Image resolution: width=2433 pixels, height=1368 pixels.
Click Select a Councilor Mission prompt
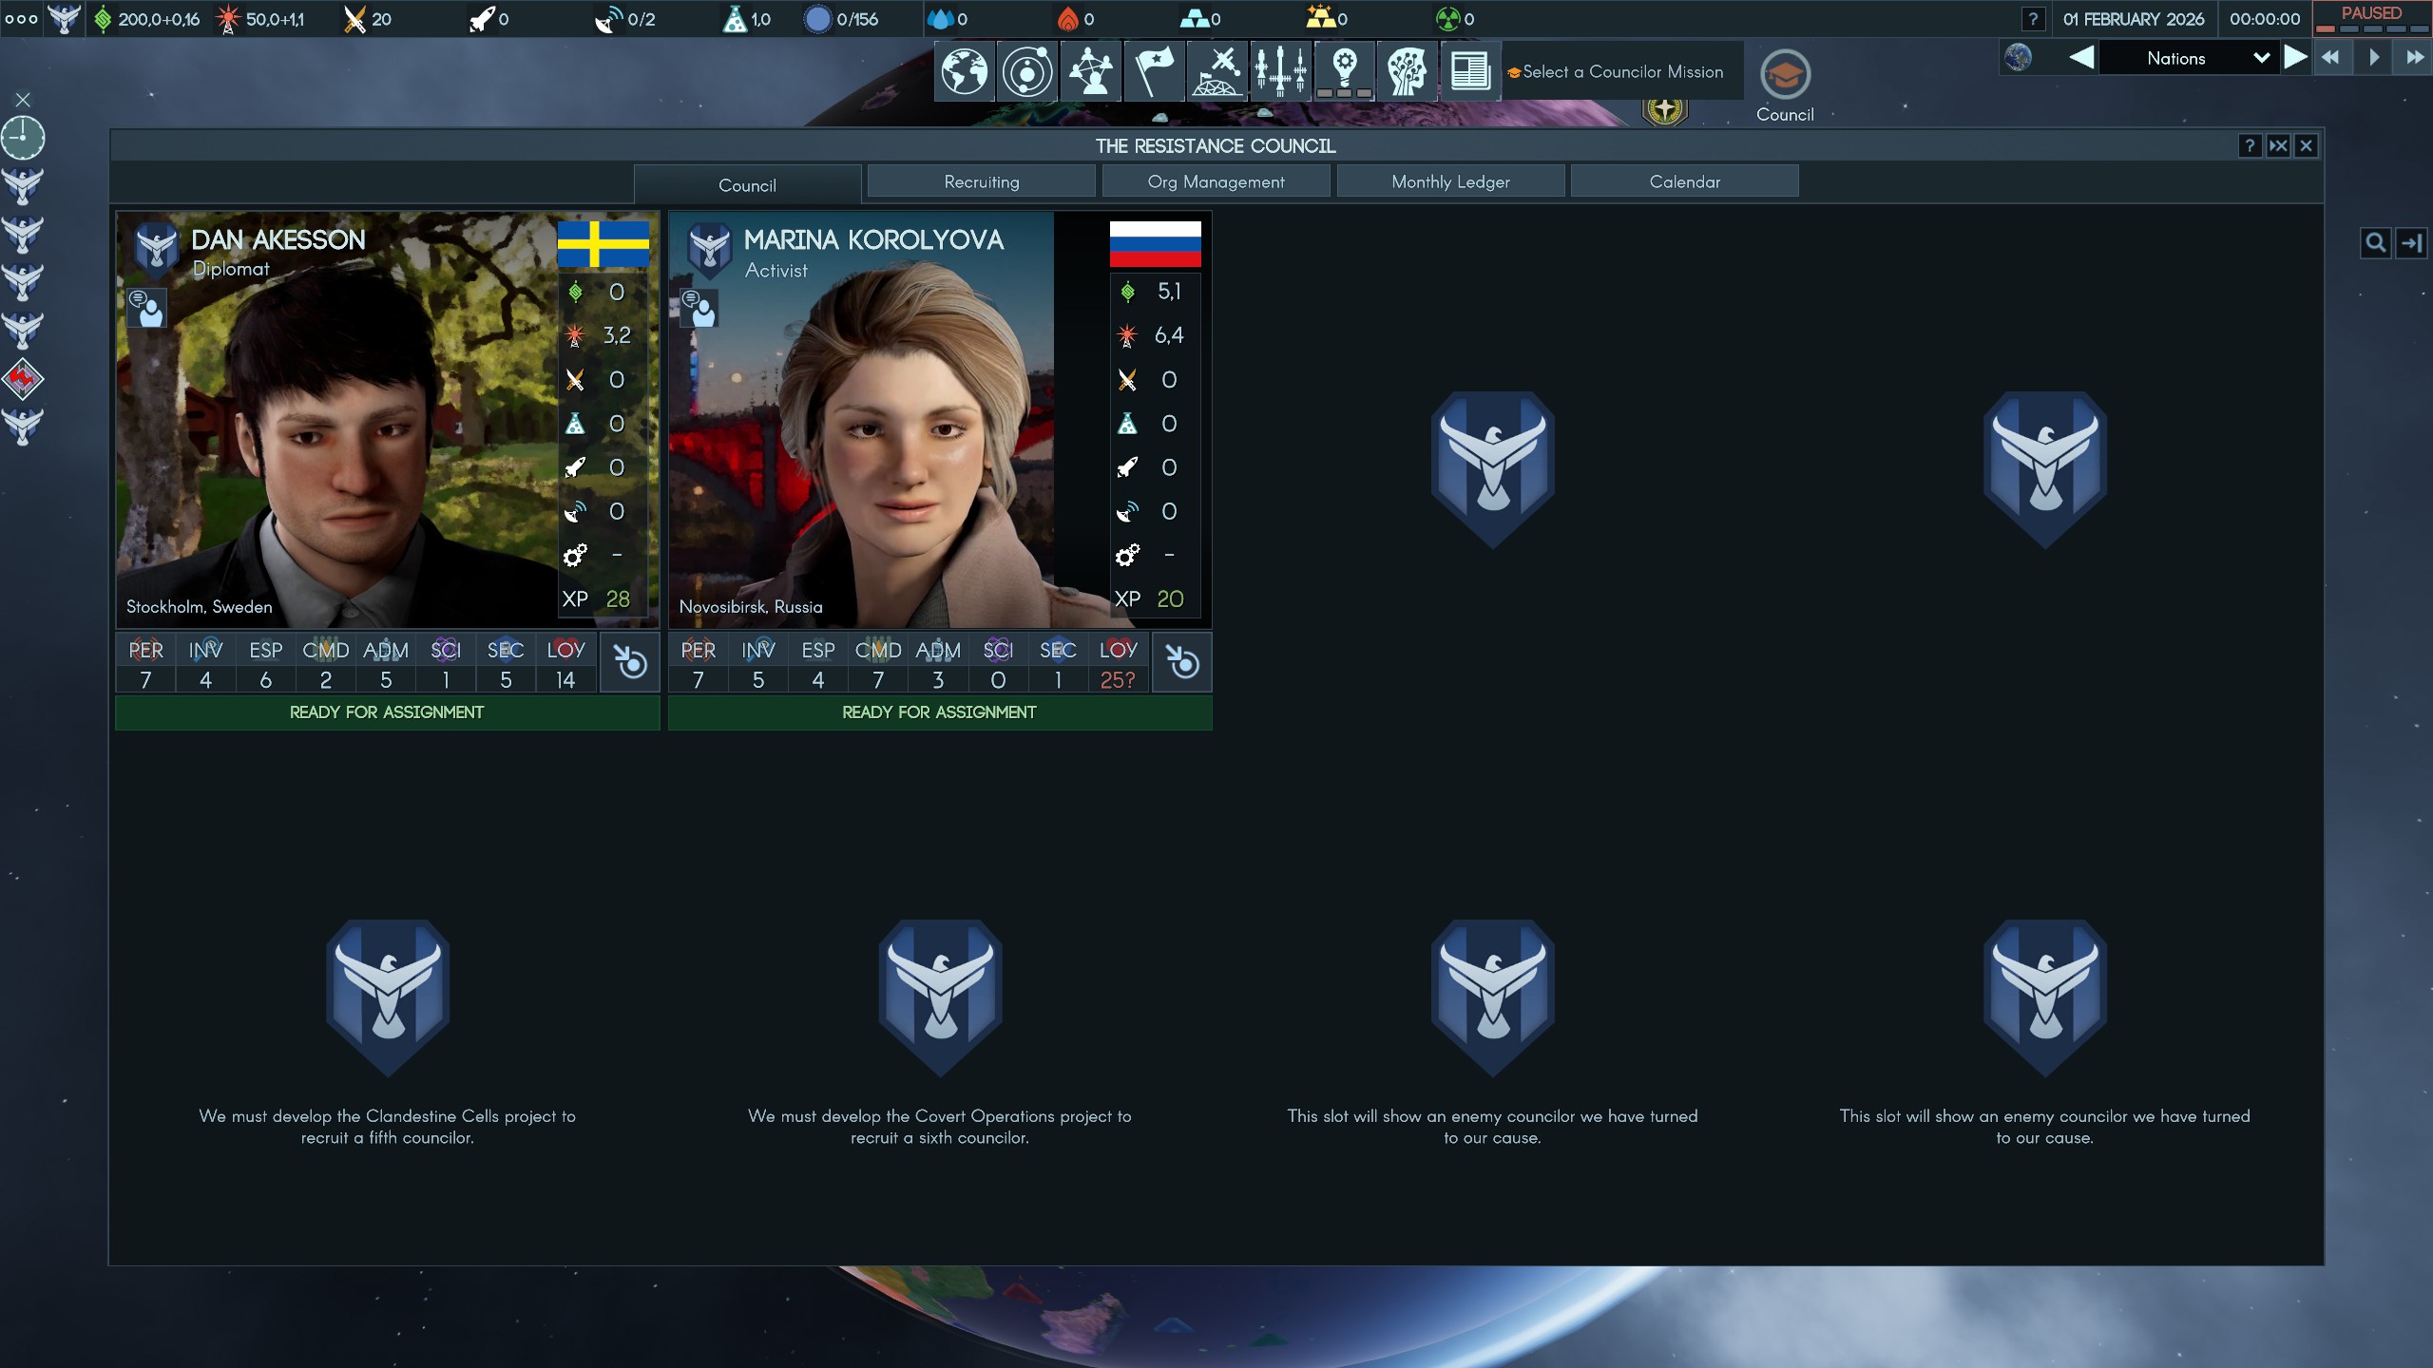point(1621,72)
